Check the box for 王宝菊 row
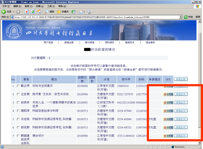The height and width of the screenshot is (149, 203). click(18, 94)
